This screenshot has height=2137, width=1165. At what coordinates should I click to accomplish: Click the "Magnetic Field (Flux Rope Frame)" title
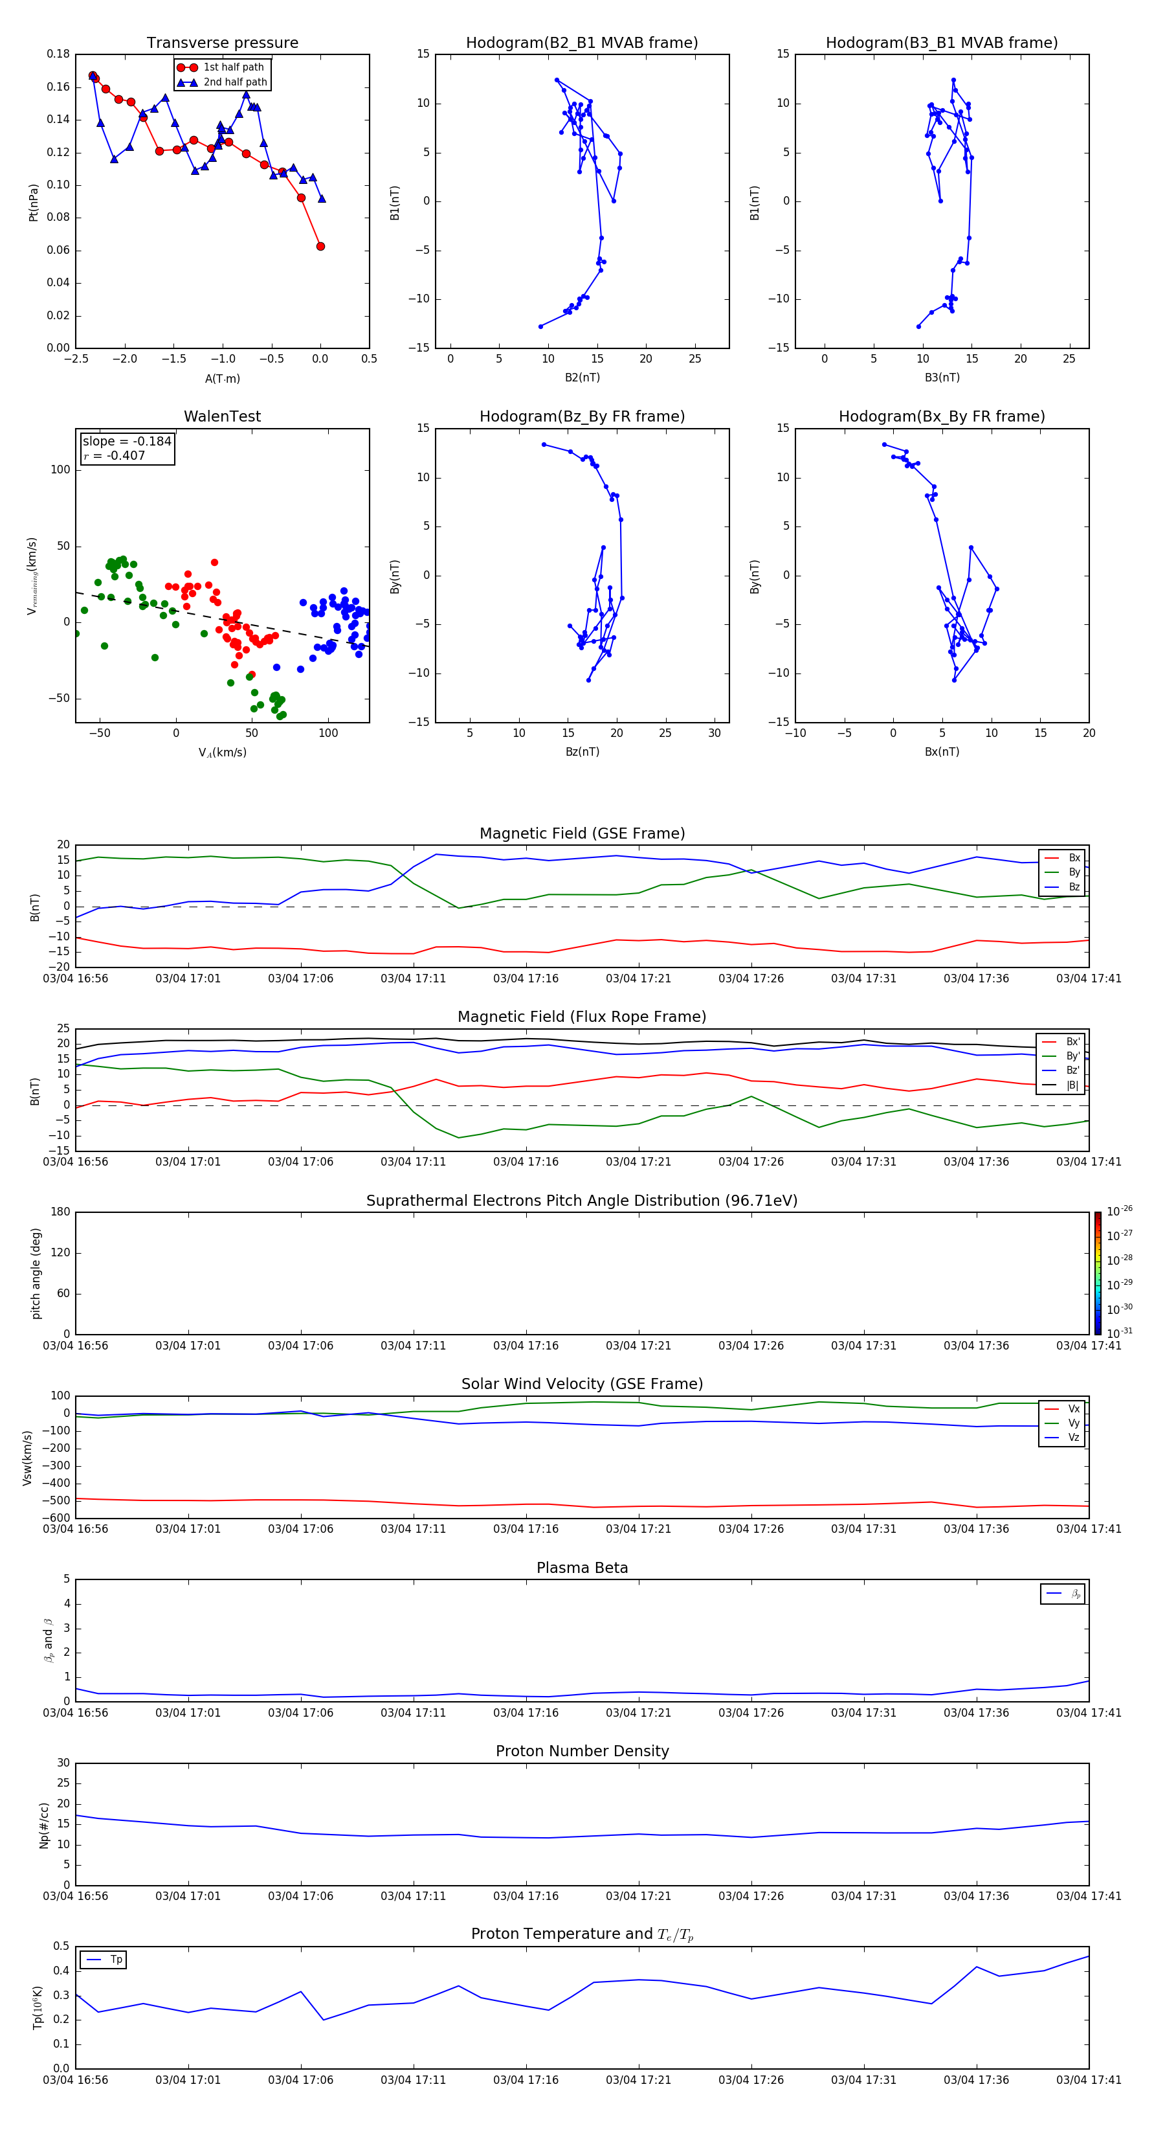[x=582, y=1017]
